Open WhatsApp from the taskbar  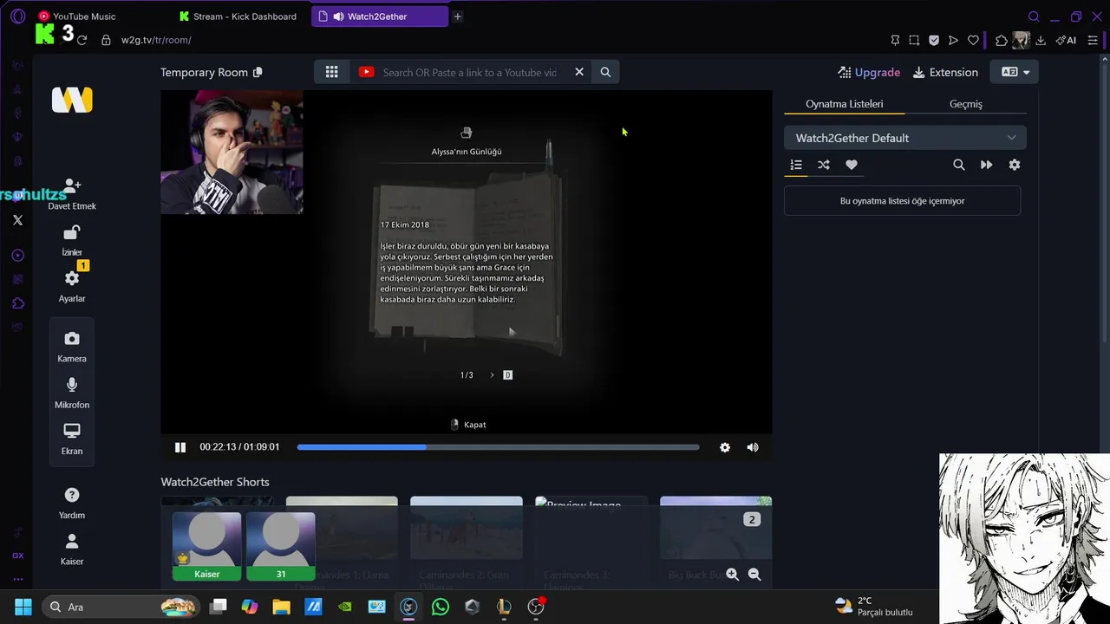tap(441, 607)
